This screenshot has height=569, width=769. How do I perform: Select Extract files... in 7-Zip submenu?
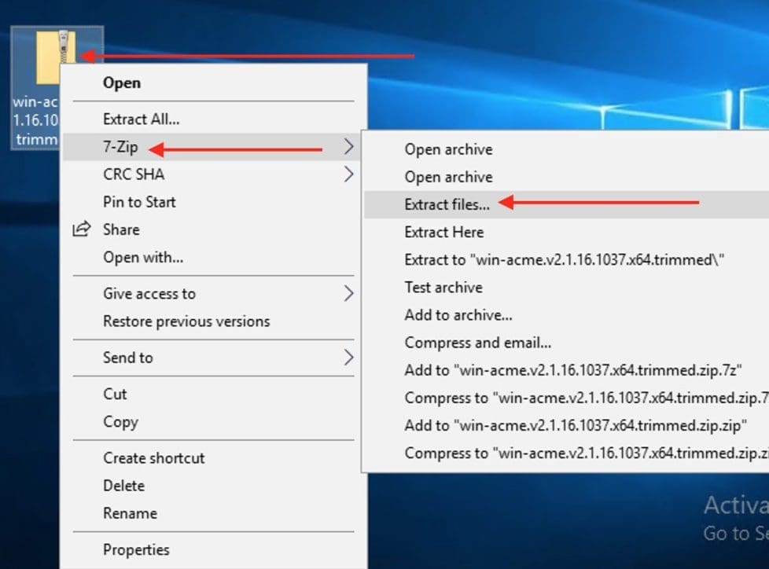[447, 204]
